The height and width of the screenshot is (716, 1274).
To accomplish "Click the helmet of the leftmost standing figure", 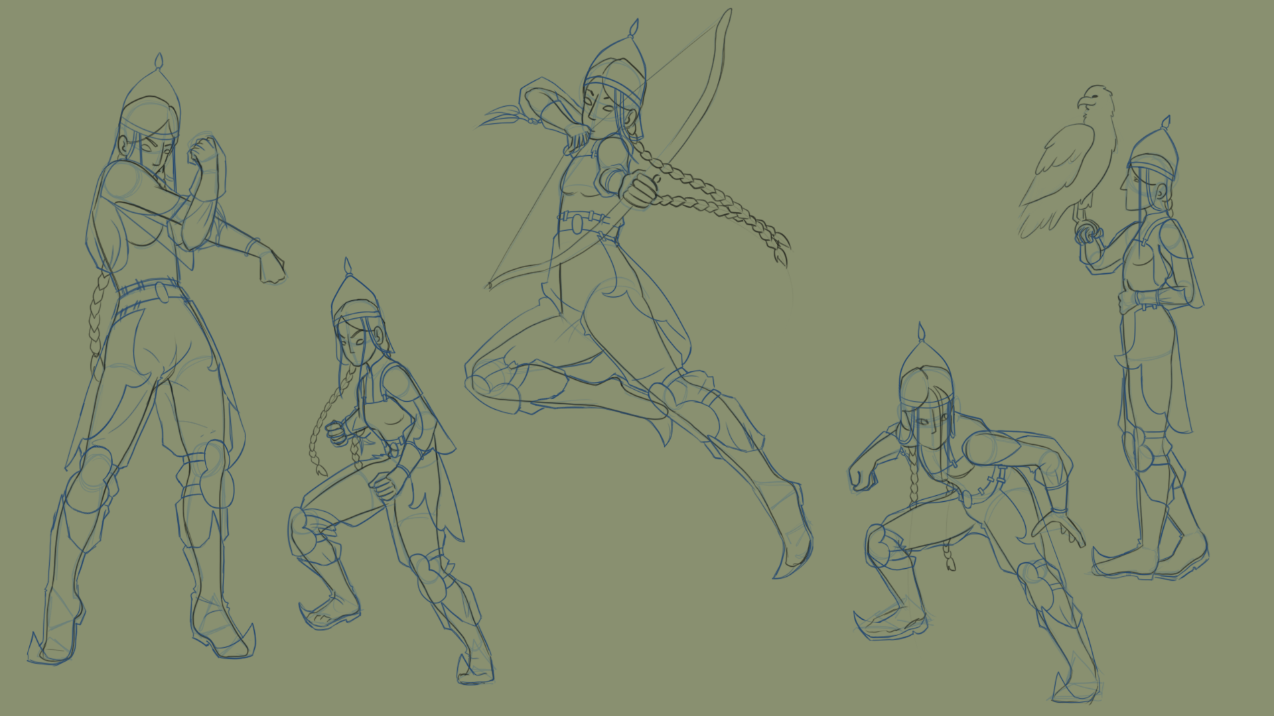I will pyautogui.click(x=152, y=99).
